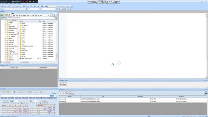Open Functions dropdown in Calculator

41,92
